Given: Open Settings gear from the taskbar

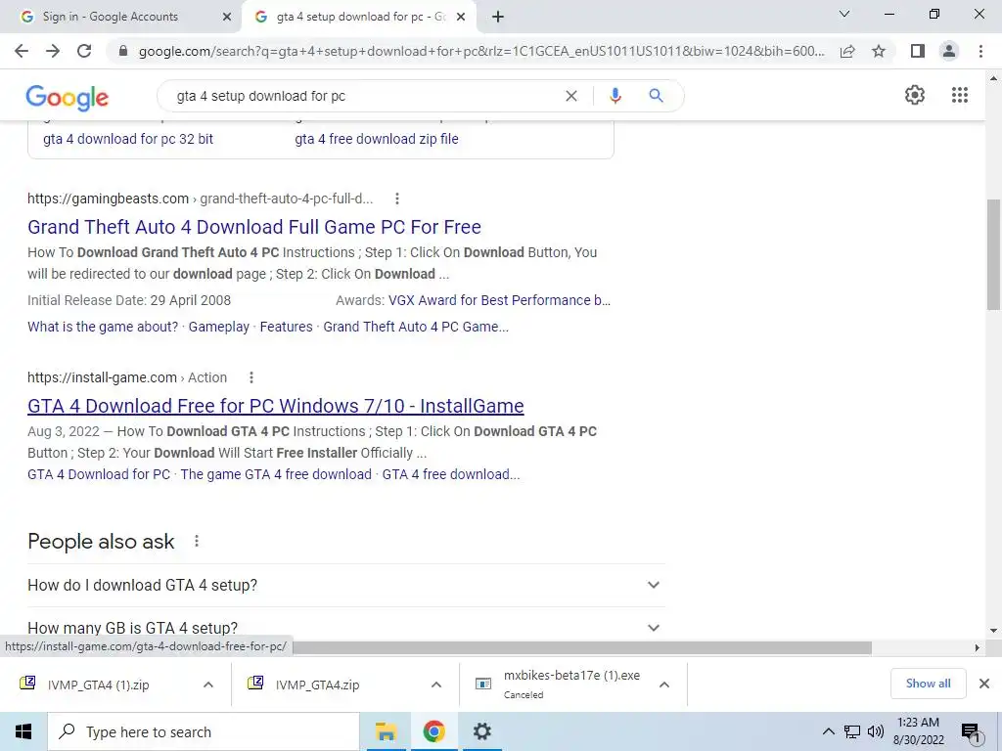Looking at the screenshot, I should pyautogui.click(x=481, y=731).
